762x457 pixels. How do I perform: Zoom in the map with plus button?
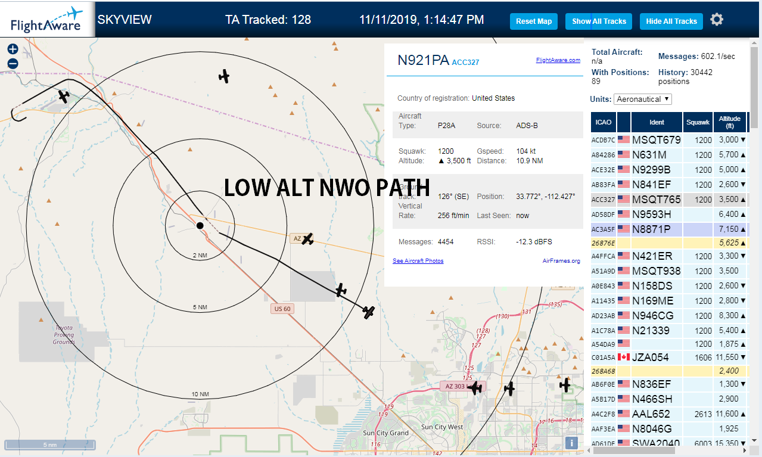click(13, 49)
